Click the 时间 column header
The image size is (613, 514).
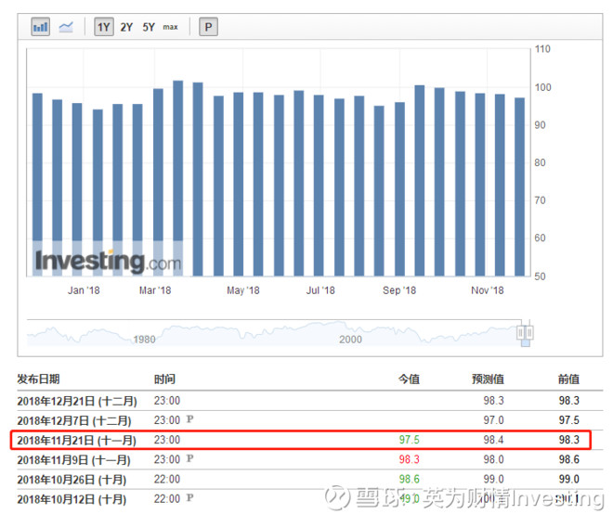pos(164,379)
